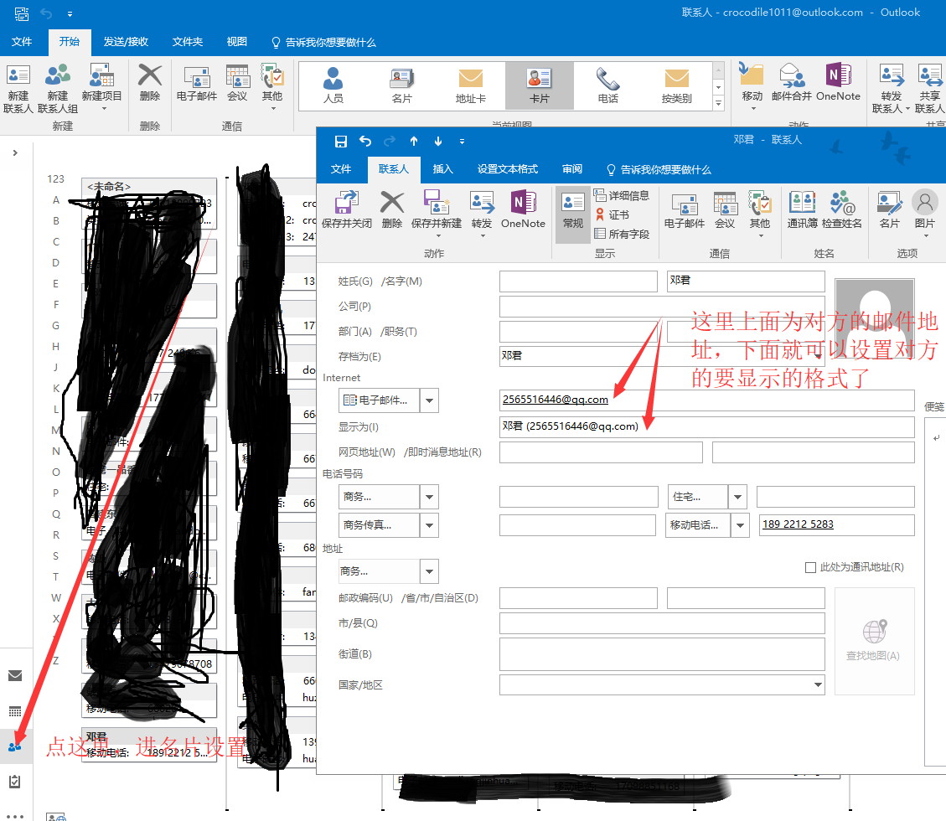Image resolution: width=946 pixels, height=821 pixels.
Task: Open the Other communicate menu in main ribbon
Action: click(x=272, y=87)
